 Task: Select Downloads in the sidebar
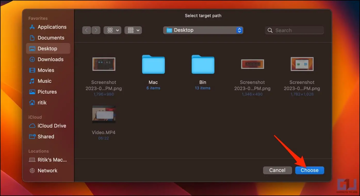(50, 59)
